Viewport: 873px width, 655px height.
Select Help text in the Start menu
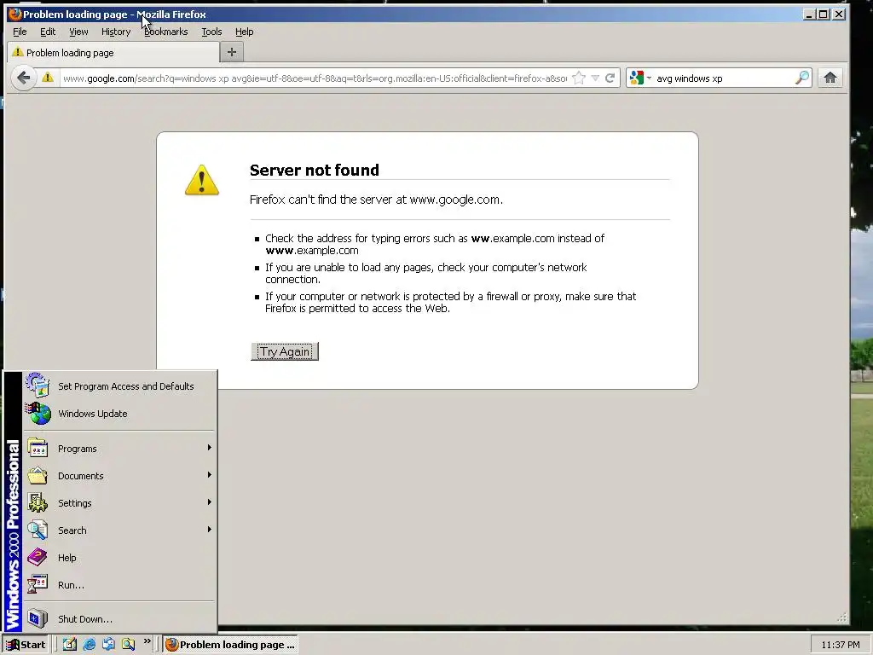click(66, 558)
